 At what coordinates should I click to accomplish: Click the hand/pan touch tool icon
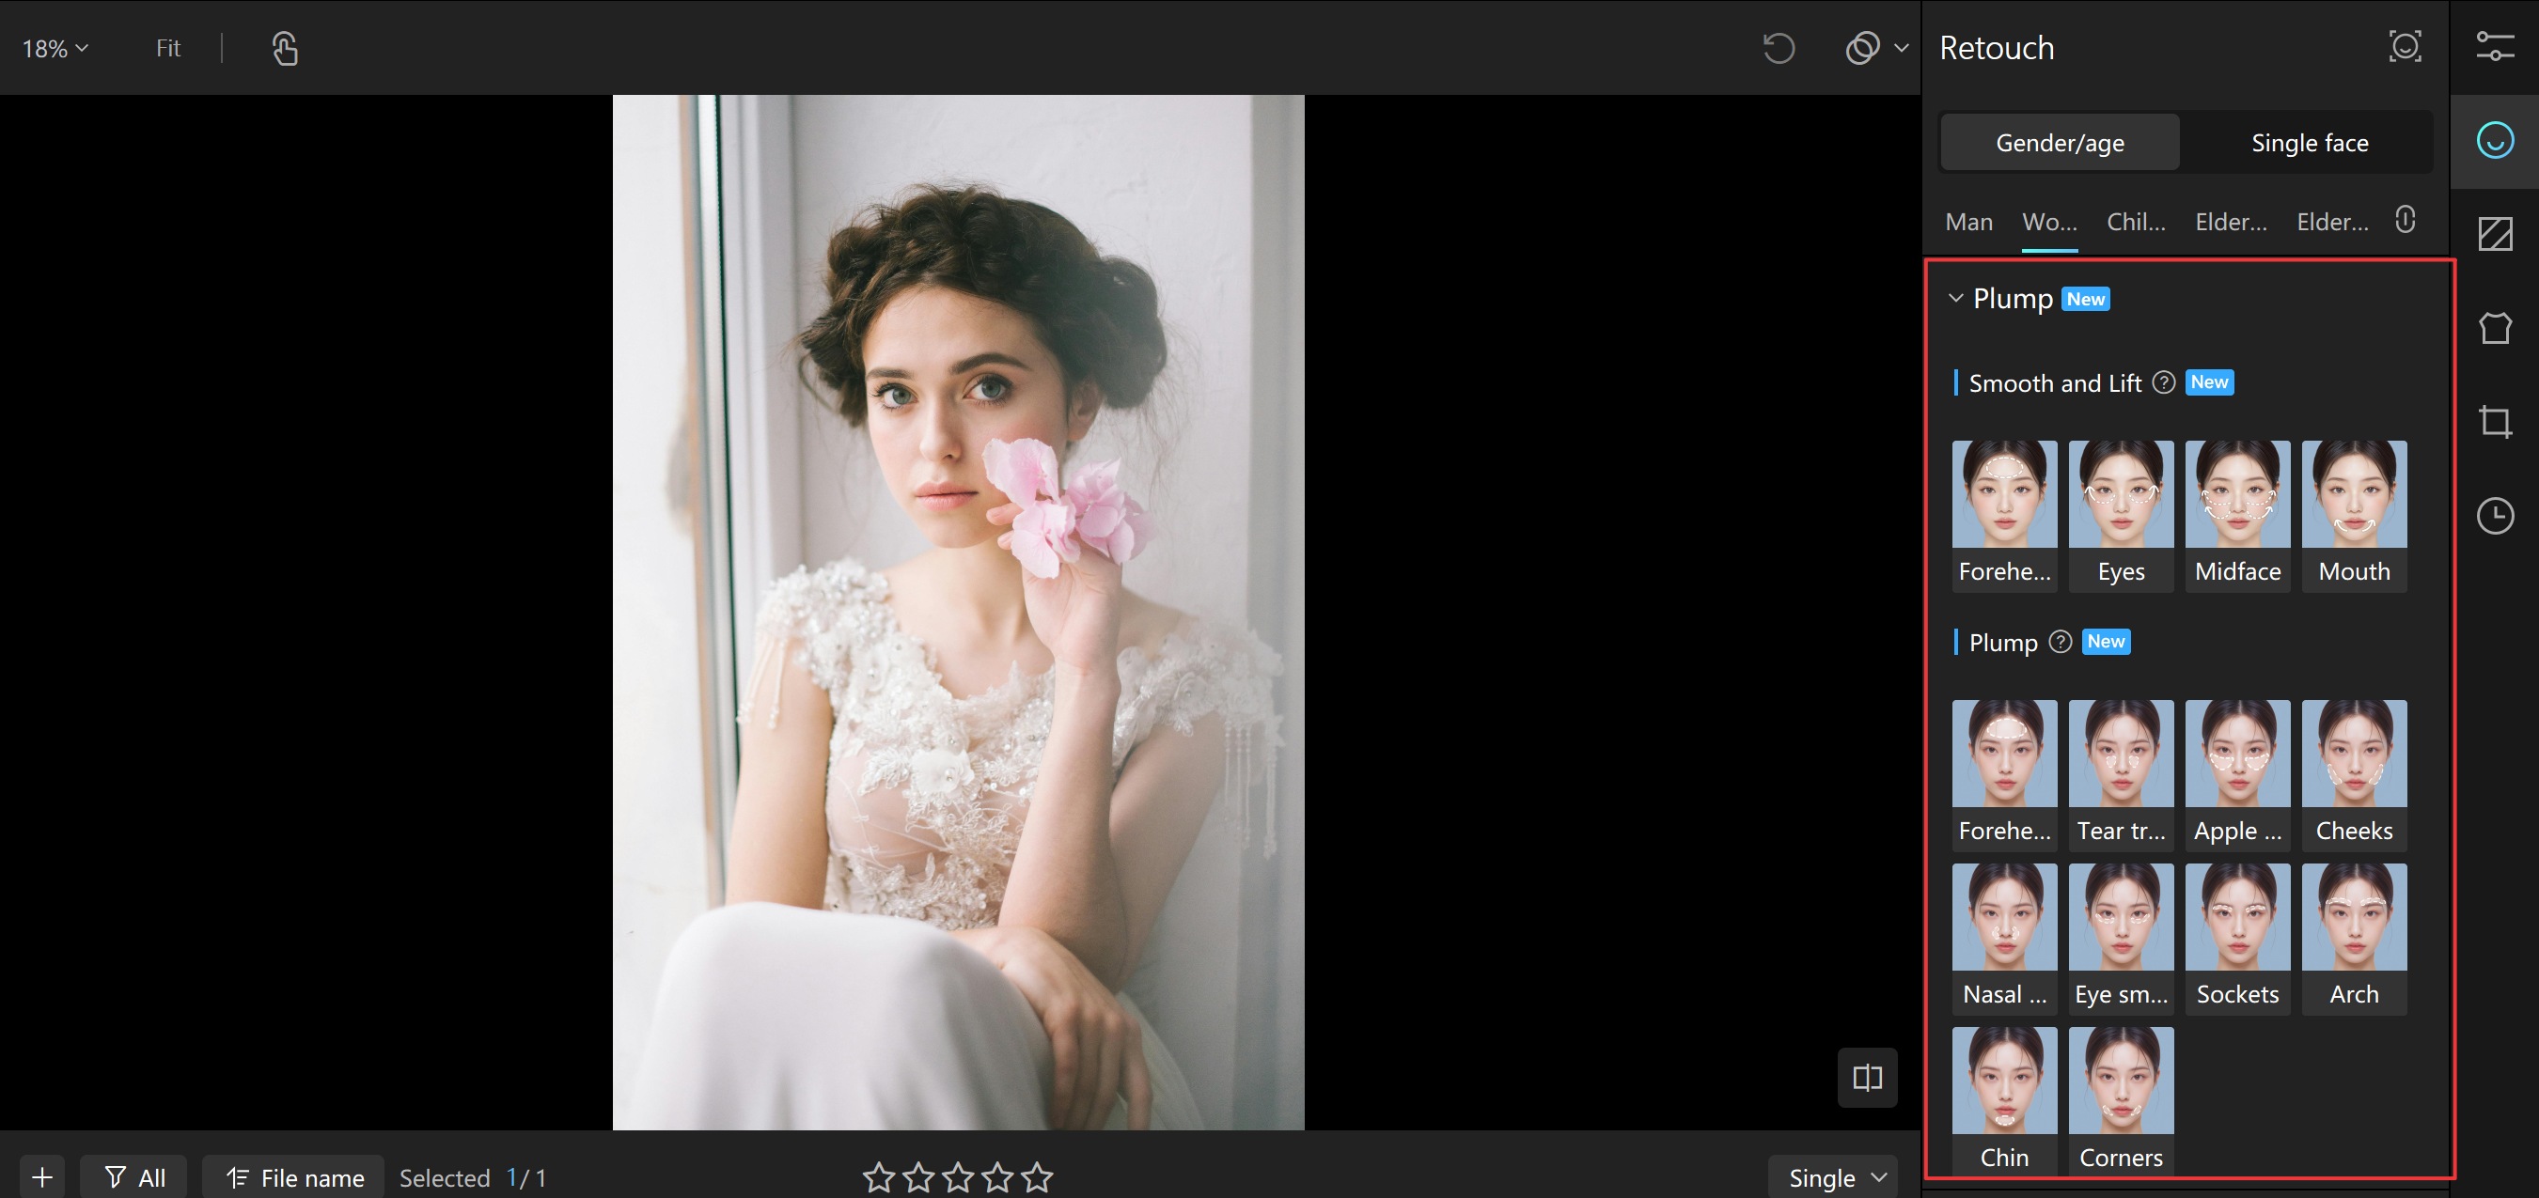tap(285, 48)
